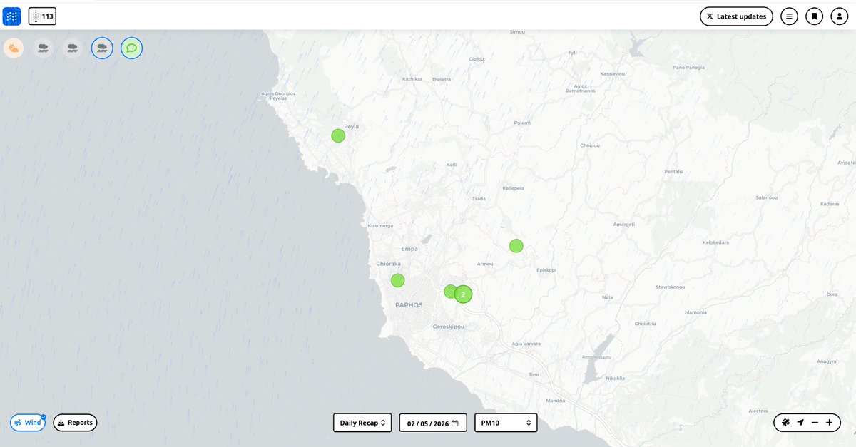Click the Kelokedara map label

[715, 242]
